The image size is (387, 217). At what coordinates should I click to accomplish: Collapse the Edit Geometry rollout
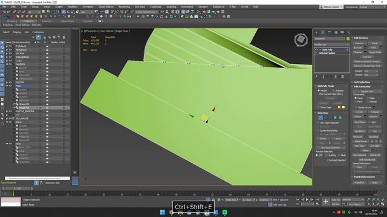(362, 87)
